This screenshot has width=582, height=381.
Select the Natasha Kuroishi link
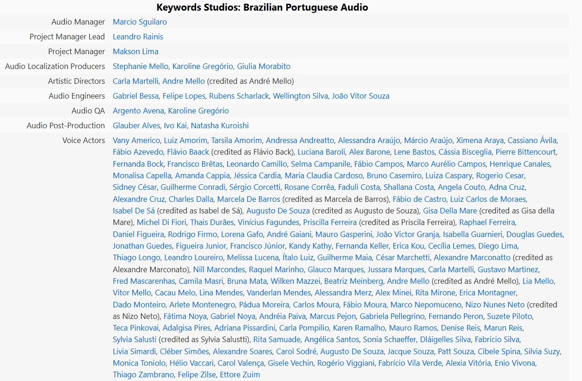click(x=220, y=125)
